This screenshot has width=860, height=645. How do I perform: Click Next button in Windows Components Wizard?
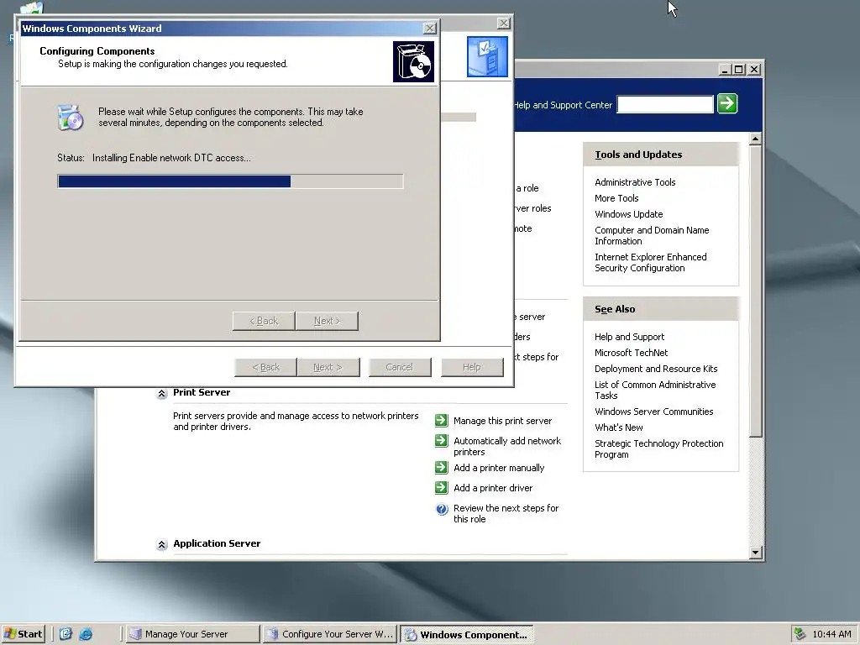click(x=327, y=321)
